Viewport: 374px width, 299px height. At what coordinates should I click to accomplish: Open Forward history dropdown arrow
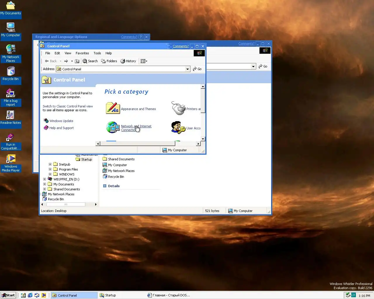click(72, 61)
